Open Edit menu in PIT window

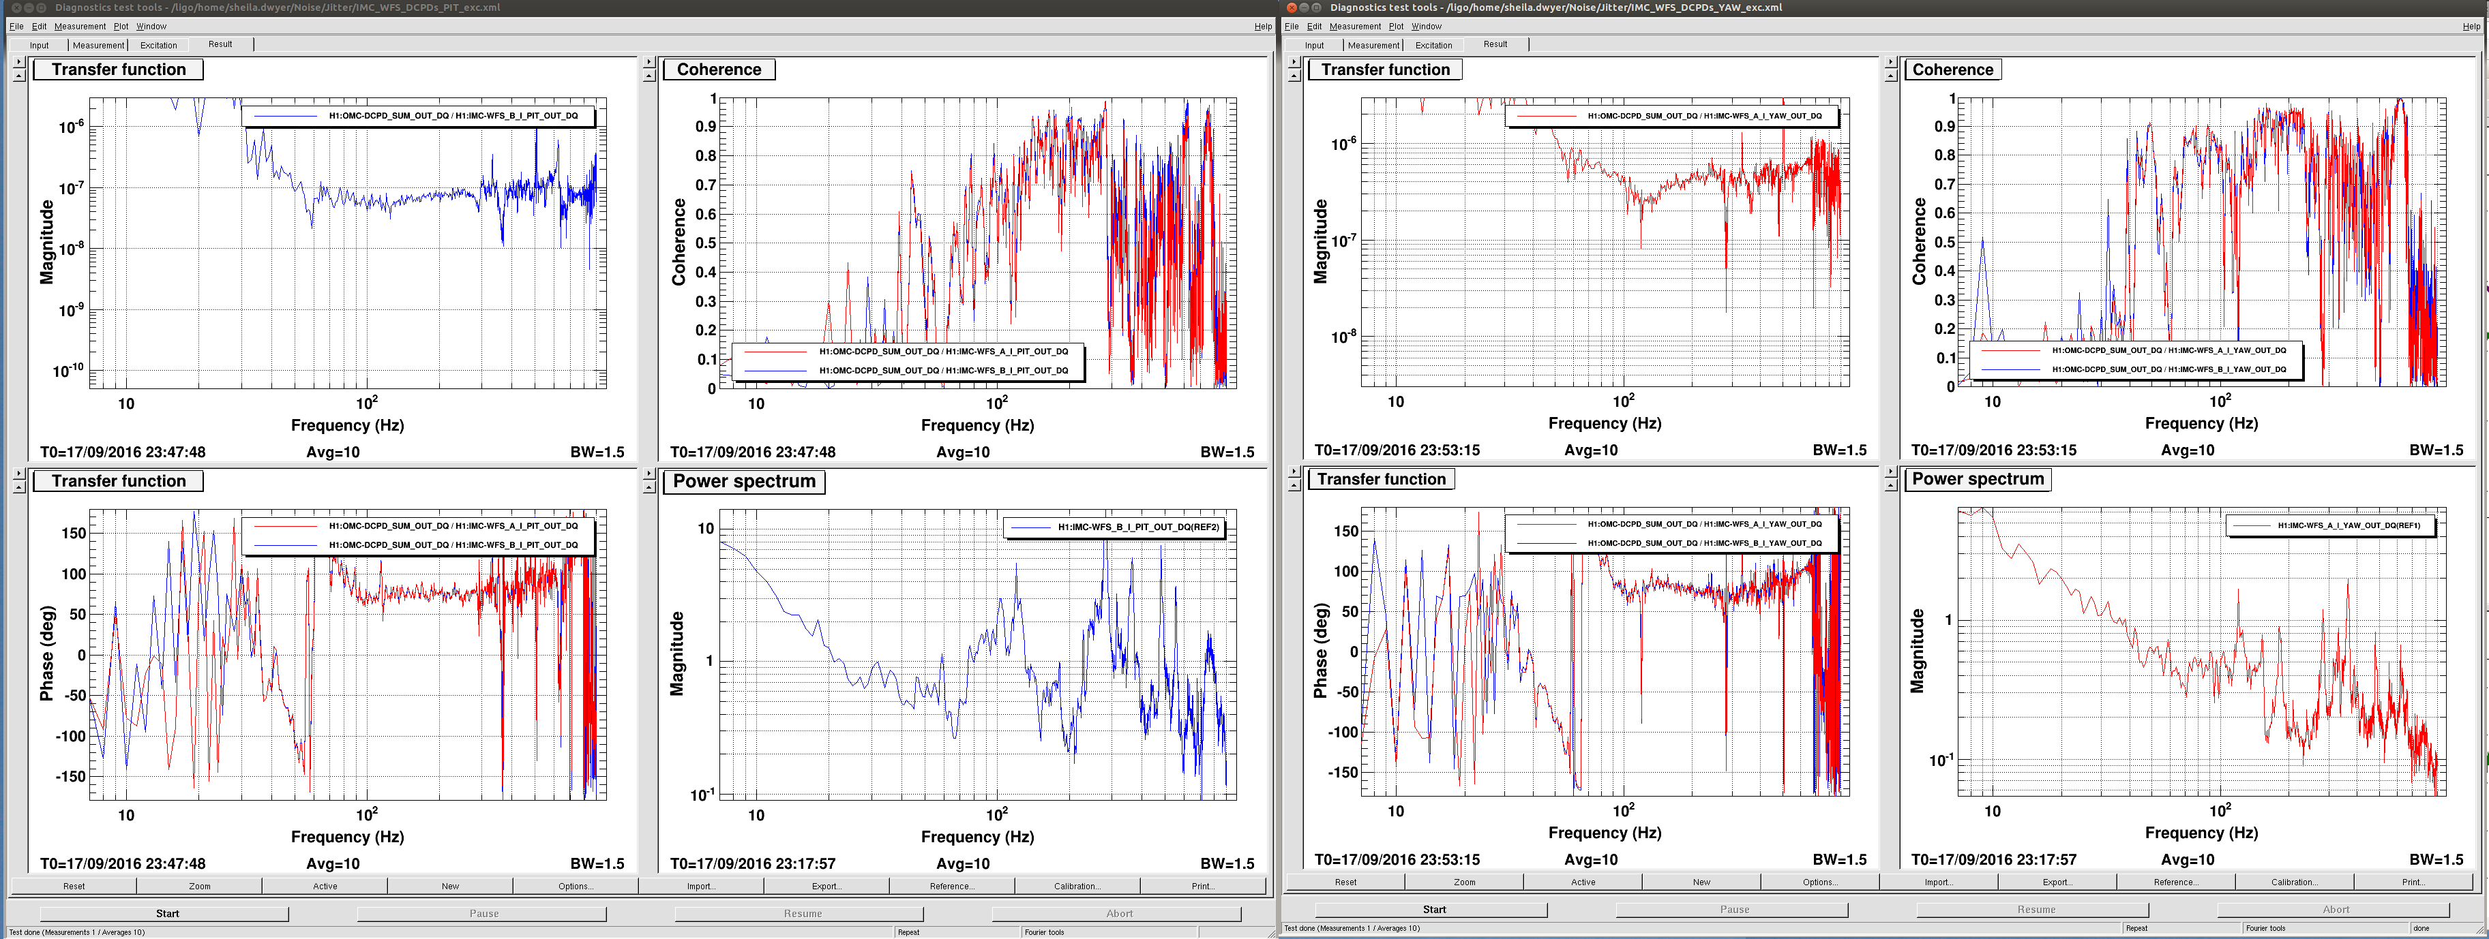click(39, 26)
